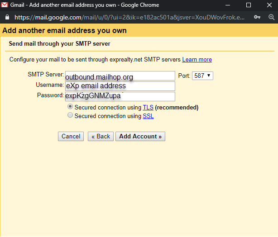Click the lock icon in address bar
The height and width of the screenshot is (237, 278).
pyautogui.click(x=7, y=17)
